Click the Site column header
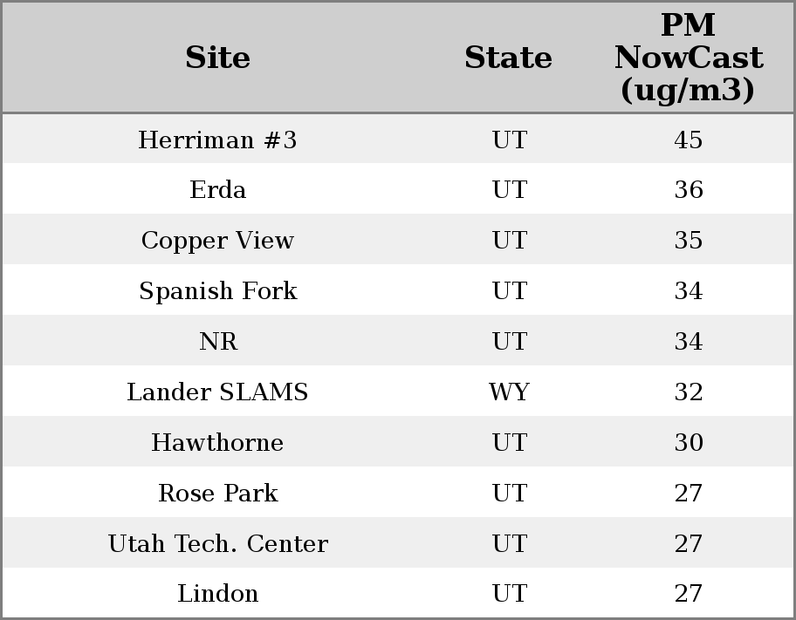This screenshot has height=620, width=796. (x=217, y=58)
